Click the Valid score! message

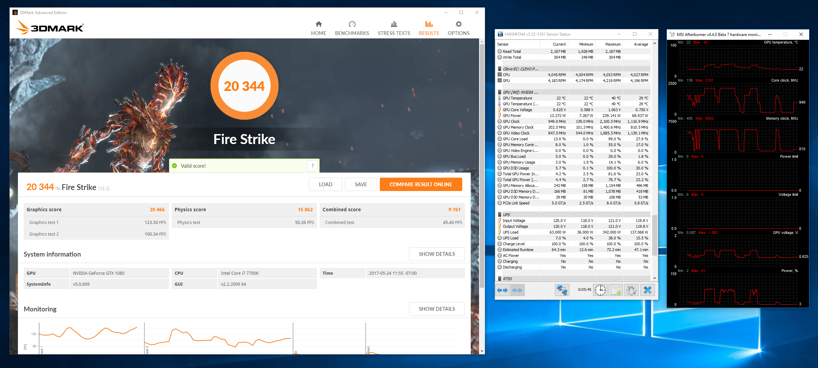click(193, 166)
